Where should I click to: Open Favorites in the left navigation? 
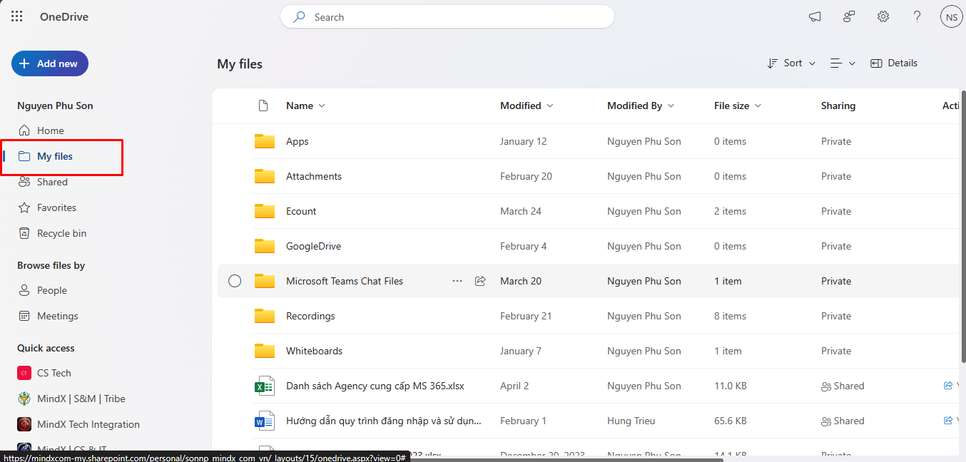[x=56, y=207]
